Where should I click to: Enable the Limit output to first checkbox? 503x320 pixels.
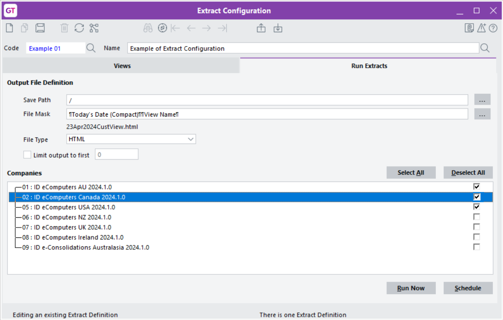click(27, 155)
